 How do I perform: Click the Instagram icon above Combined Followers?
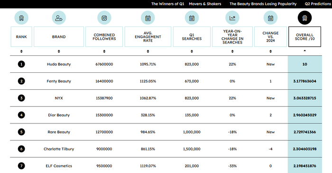104,18
